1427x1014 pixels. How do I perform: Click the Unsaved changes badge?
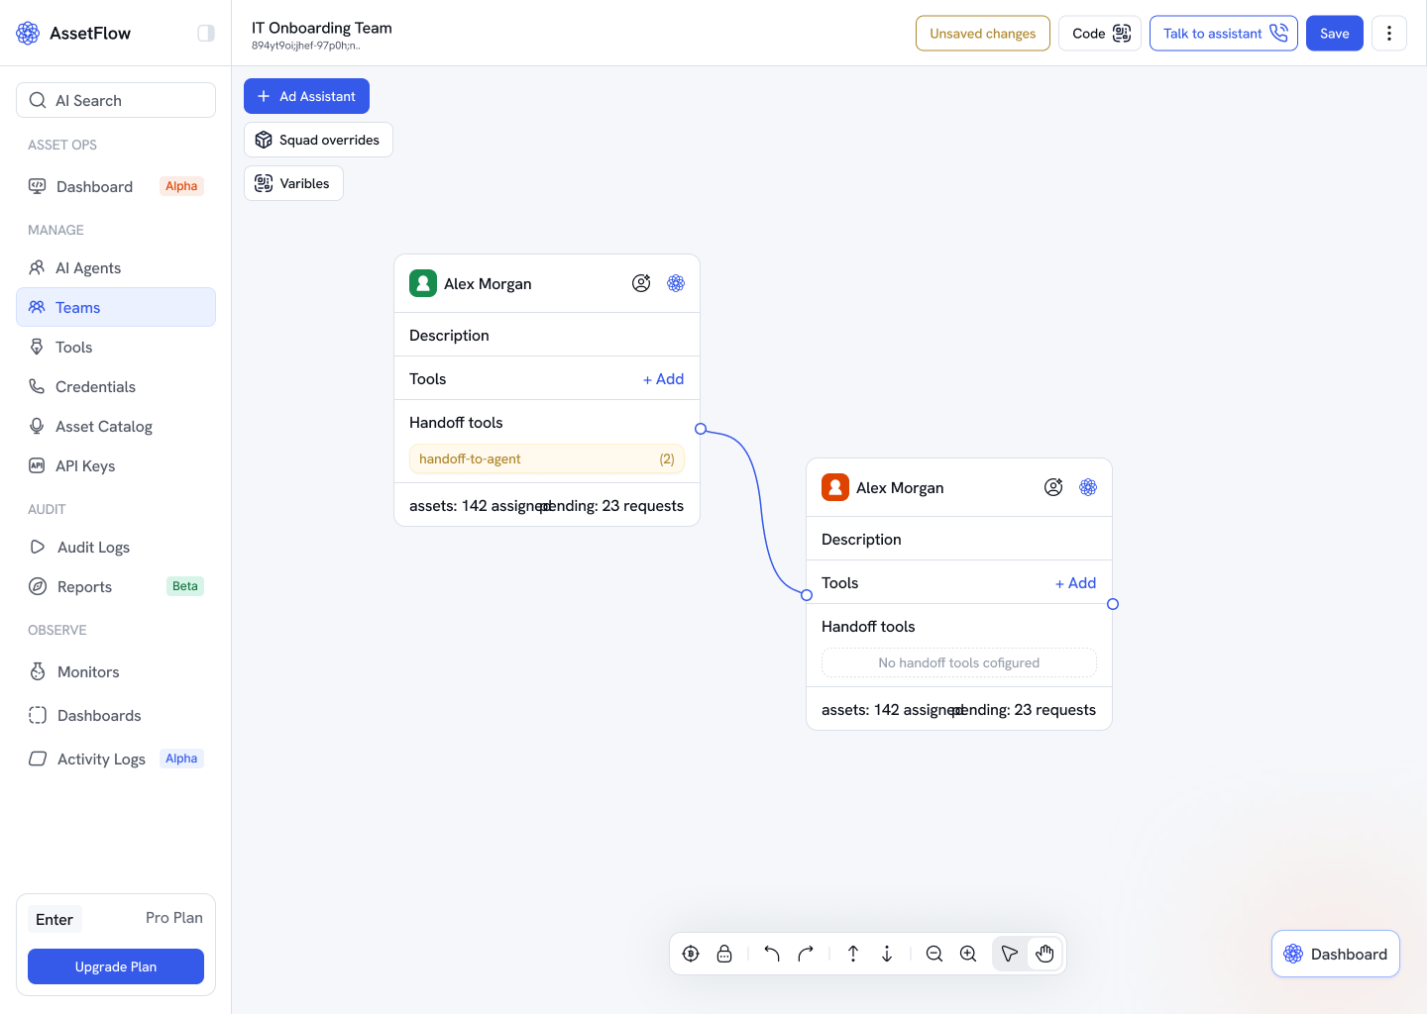pos(983,33)
